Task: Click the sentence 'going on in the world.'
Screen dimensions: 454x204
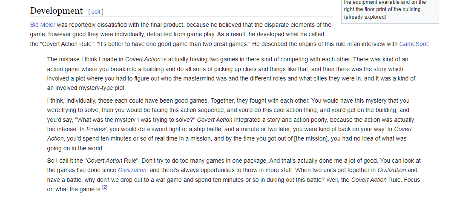Action: tap(75, 149)
